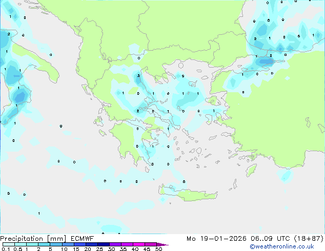Click the '(18+87)' forecast run text
This screenshot has height=251, width=325.
[309, 239]
